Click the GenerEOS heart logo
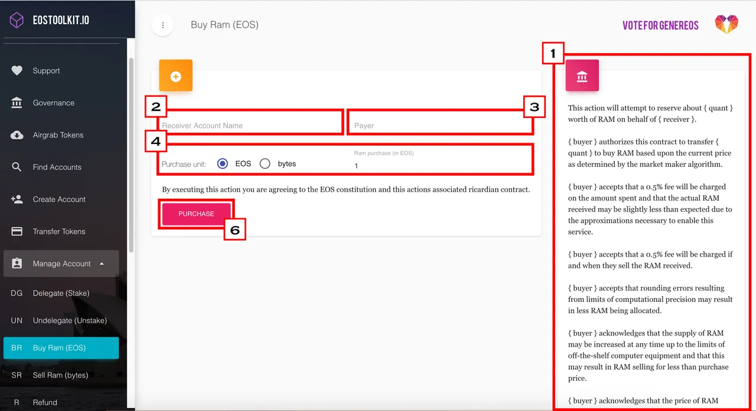This screenshot has width=756, height=411. coord(726,24)
